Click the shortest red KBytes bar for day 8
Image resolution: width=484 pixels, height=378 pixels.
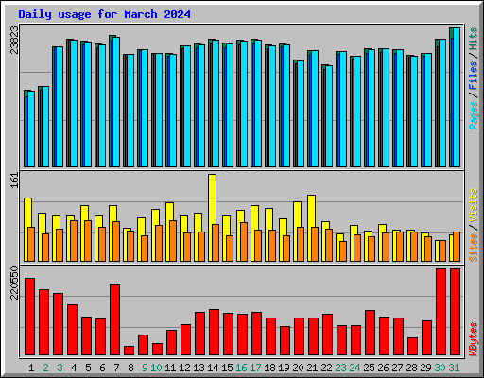[x=129, y=351]
